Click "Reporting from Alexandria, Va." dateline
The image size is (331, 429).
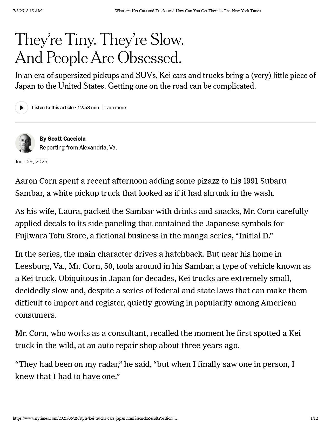[78, 148]
